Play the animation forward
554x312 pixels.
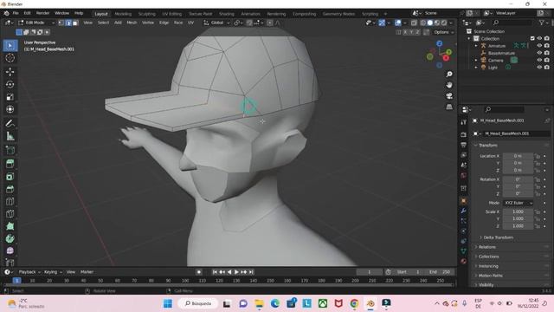pos(236,272)
